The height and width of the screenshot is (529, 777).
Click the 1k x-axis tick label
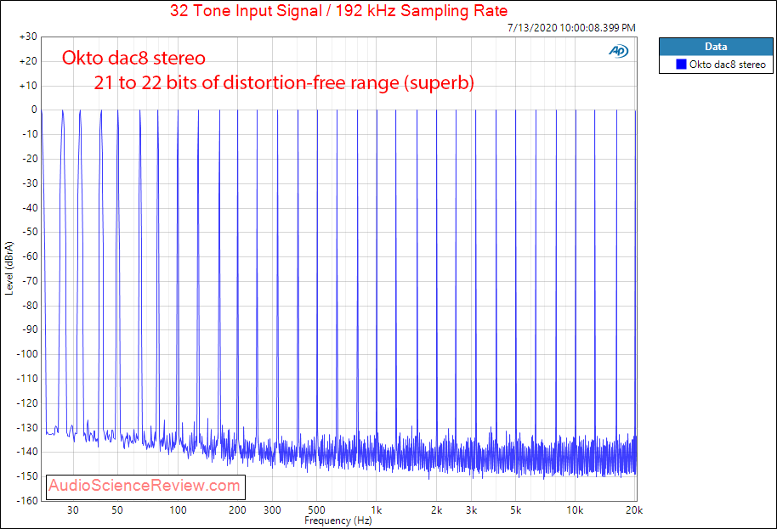(376, 510)
